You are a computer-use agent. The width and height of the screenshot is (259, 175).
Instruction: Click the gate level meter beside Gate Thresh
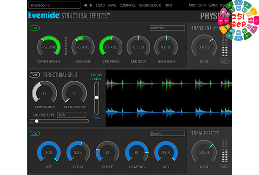pyautogui.click(x=66, y=46)
